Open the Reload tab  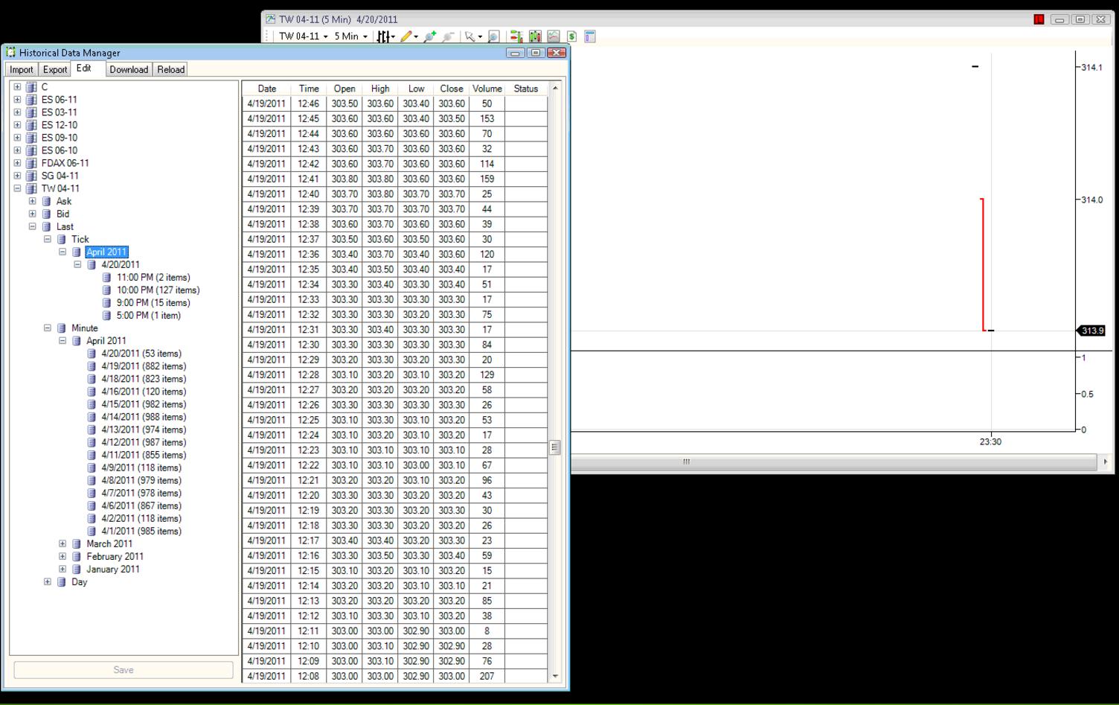pyautogui.click(x=170, y=69)
